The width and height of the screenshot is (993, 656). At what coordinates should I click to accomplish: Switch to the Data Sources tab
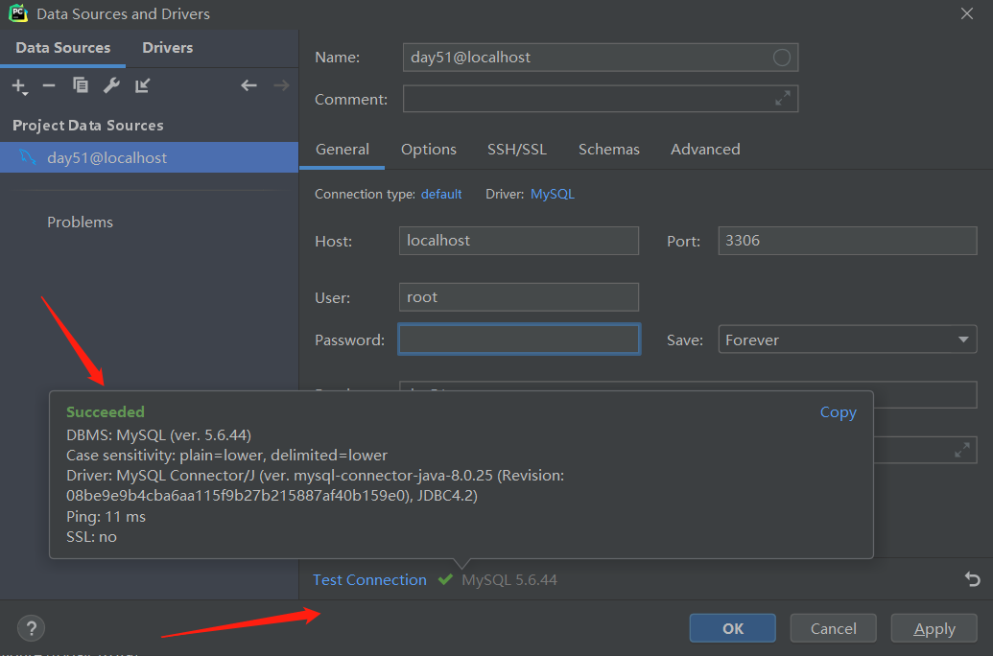tap(62, 48)
